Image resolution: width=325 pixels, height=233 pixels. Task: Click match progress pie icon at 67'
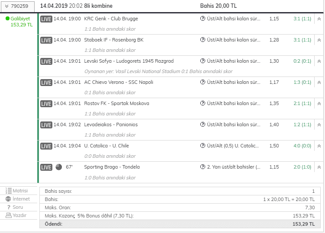(59, 167)
